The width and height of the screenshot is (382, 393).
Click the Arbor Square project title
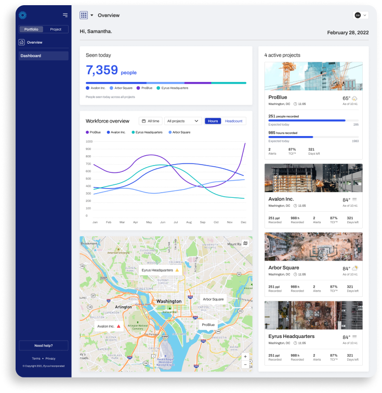coord(284,268)
